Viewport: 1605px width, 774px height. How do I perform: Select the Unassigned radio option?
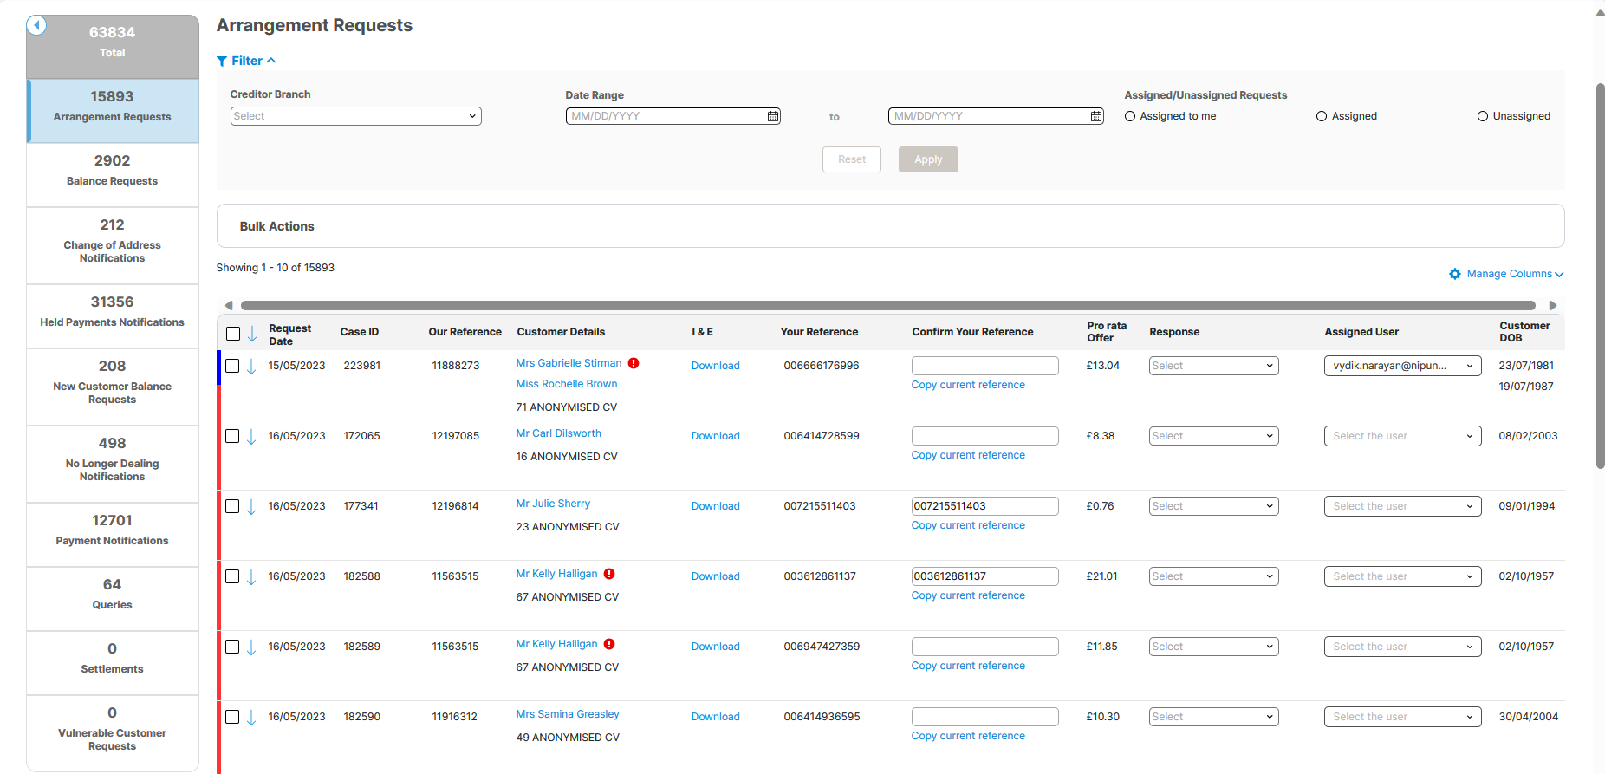coord(1482,116)
